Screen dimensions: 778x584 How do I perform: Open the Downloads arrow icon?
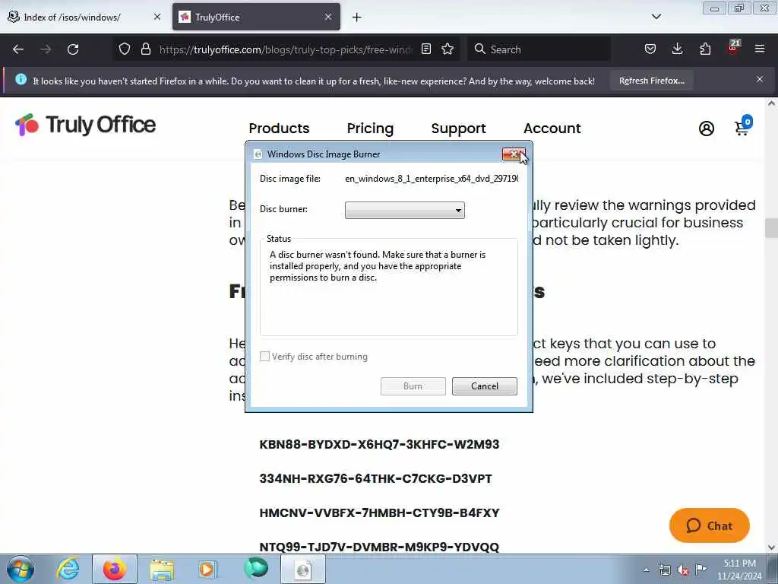click(x=677, y=49)
